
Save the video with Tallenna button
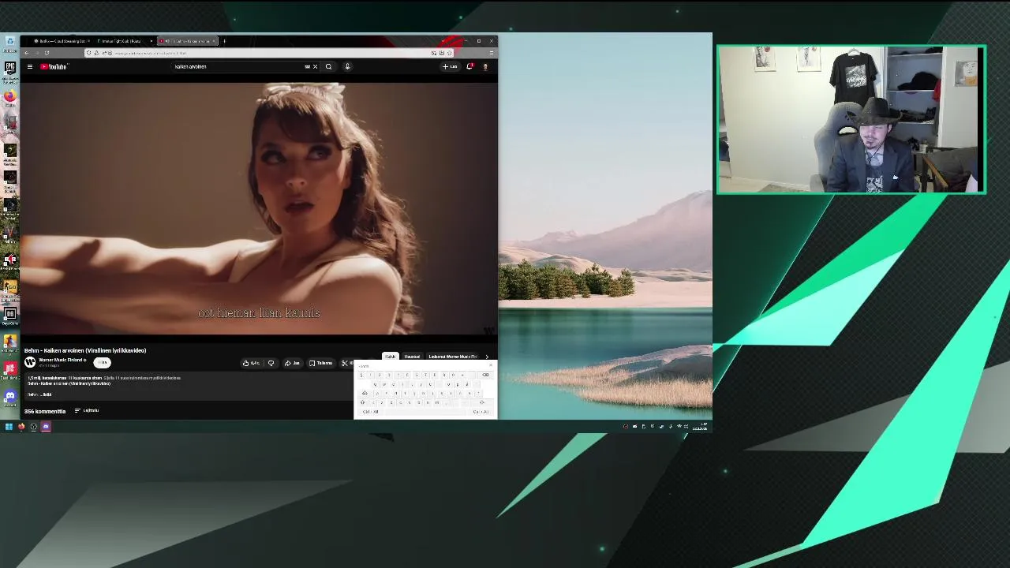click(320, 363)
